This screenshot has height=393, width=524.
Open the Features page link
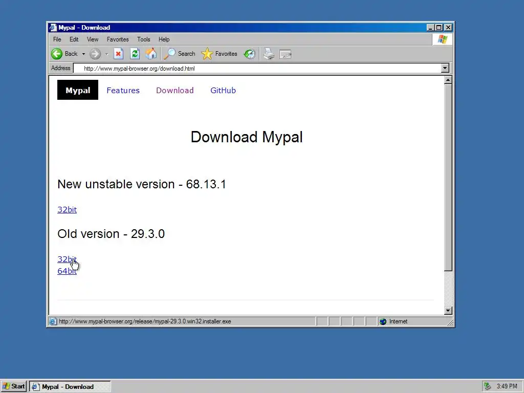point(123,90)
